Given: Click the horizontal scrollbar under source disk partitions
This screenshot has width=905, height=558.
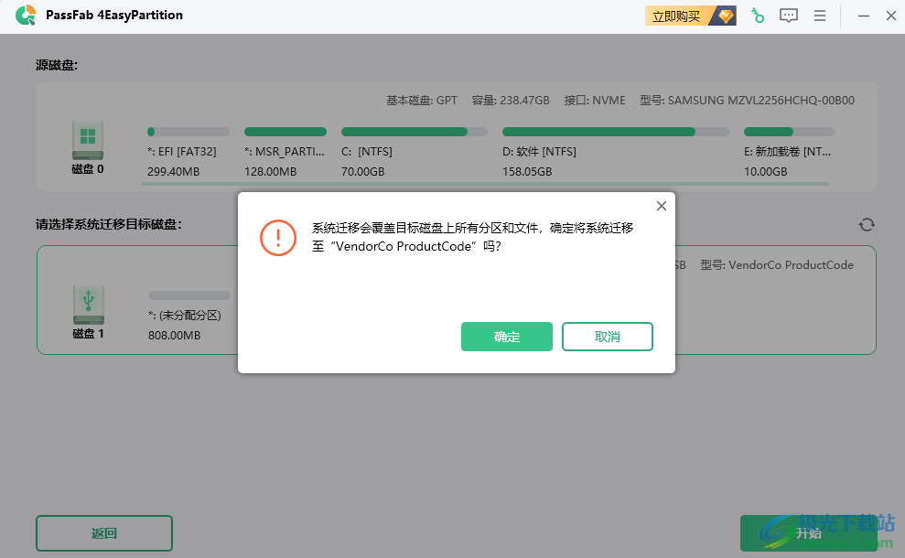Looking at the screenshot, I should click(485, 184).
